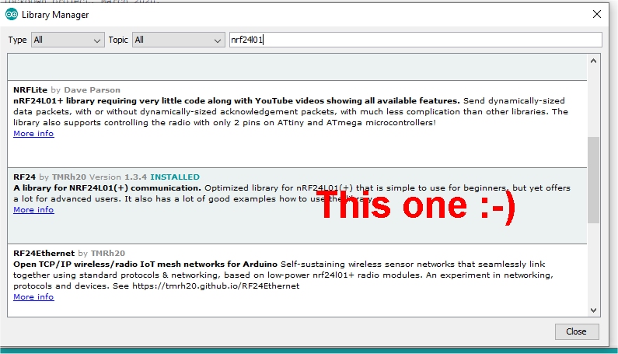Click scrollbar track below the thumb
618x354 pixels.
tap(594, 265)
